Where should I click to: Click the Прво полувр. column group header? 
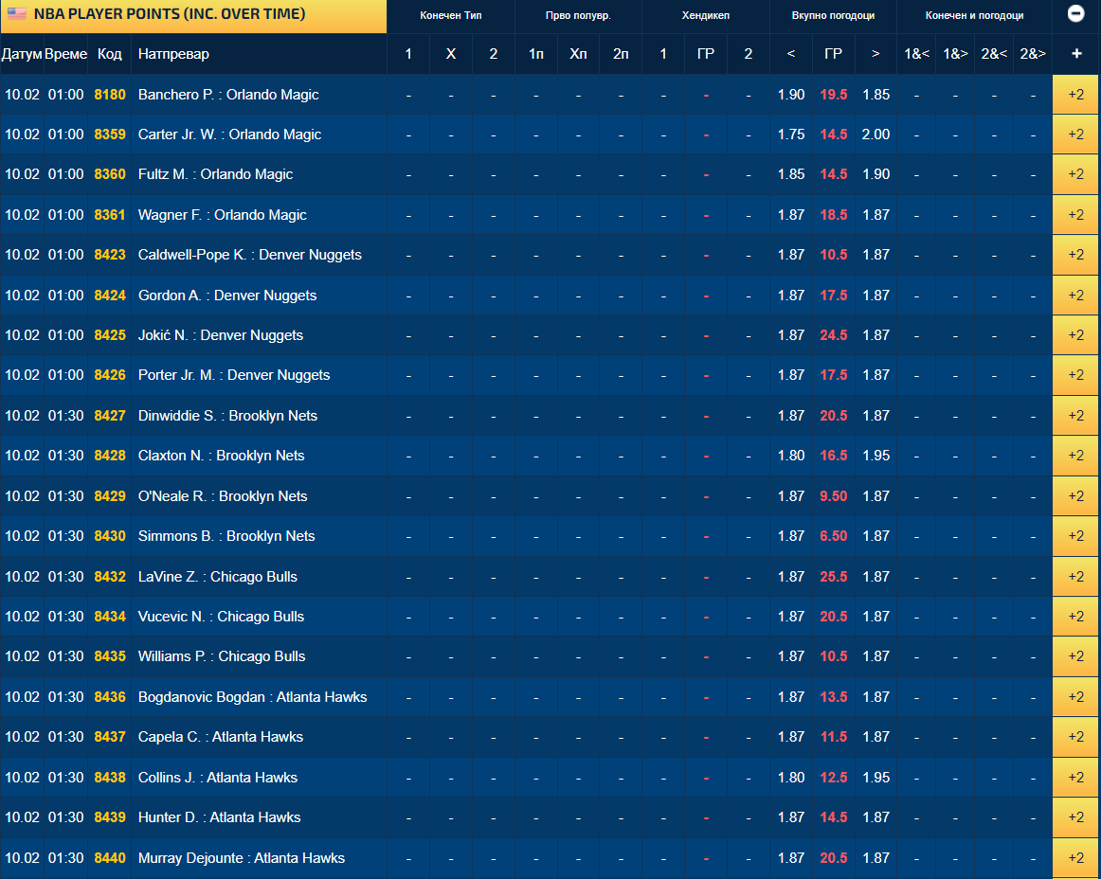pyautogui.click(x=578, y=15)
